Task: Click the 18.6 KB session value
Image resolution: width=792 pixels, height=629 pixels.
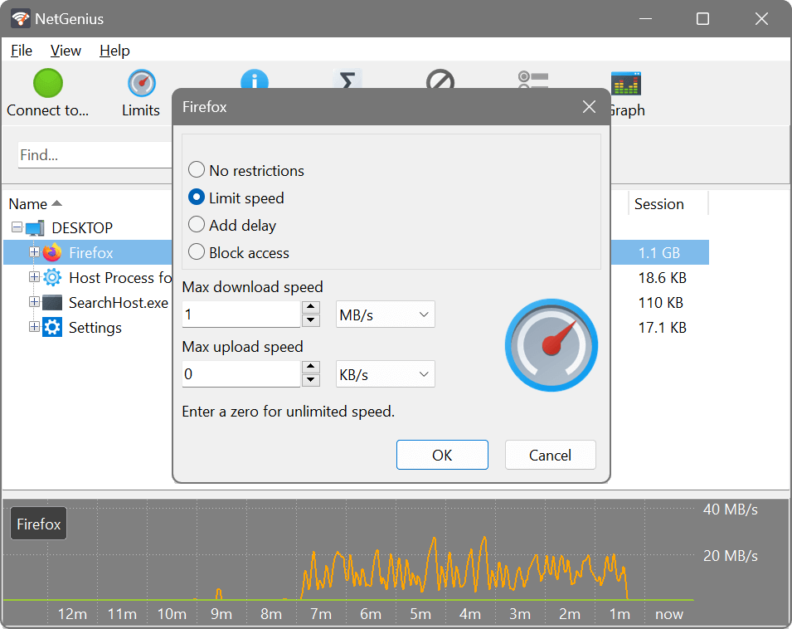Action: pos(662,278)
